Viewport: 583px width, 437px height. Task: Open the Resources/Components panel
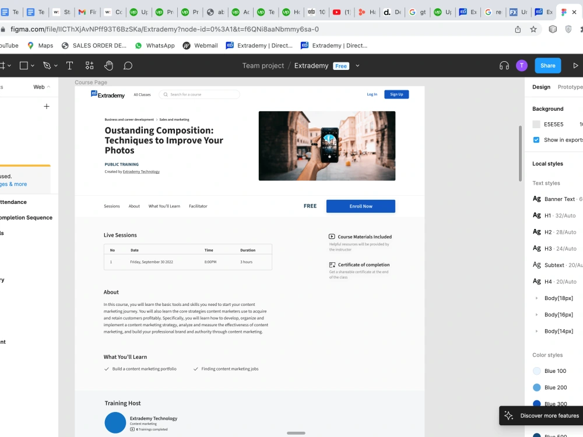[x=89, y=65]
